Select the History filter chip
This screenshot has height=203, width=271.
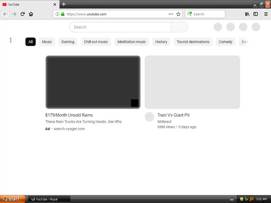pos(161,42)
